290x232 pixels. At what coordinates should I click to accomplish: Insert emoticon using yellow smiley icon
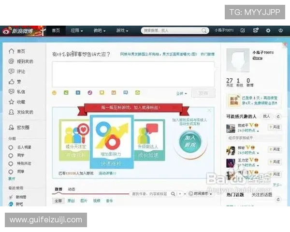[54, 93]
